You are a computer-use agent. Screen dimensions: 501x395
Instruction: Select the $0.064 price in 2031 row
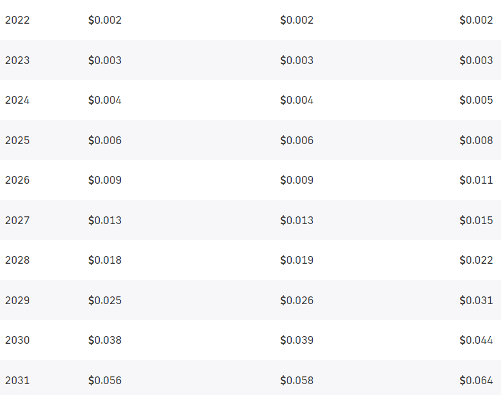coord(476,380)
